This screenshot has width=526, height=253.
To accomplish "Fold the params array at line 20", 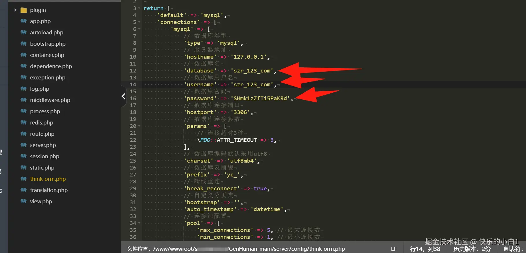I will point(140,126).
